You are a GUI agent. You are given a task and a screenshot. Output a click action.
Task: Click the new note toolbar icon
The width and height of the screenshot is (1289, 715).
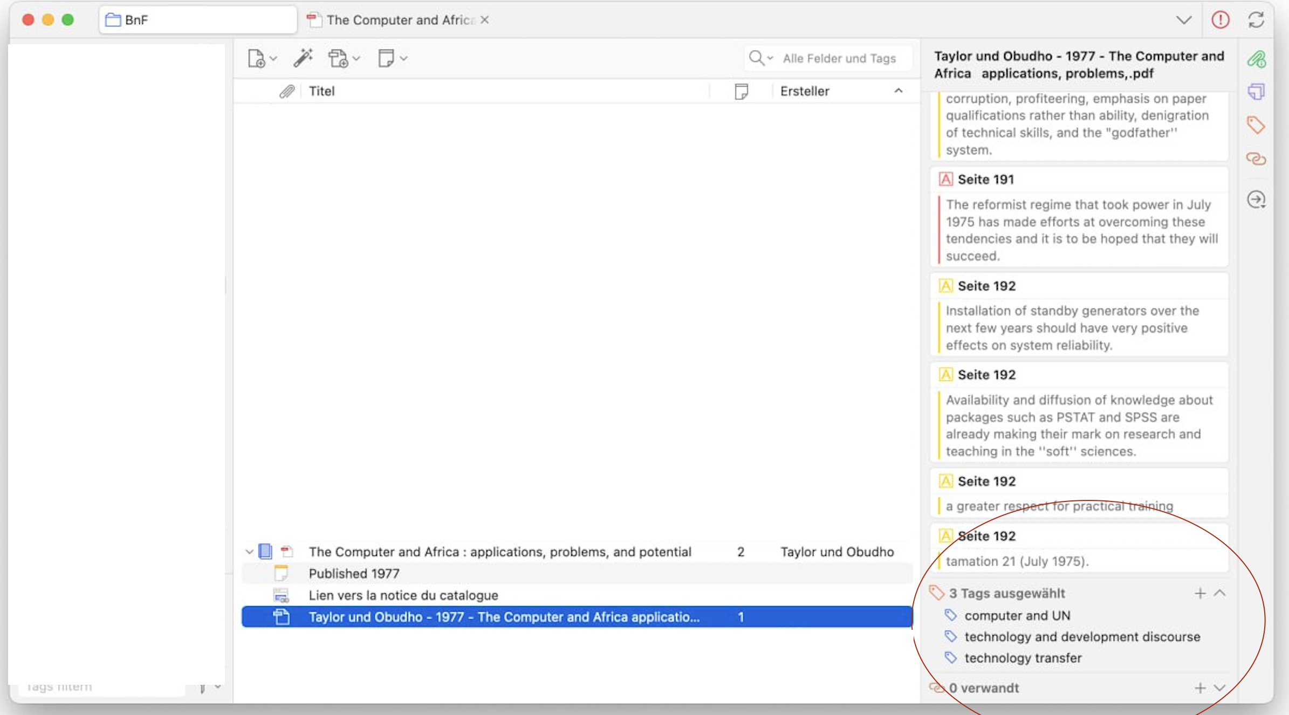coord(386,58)
